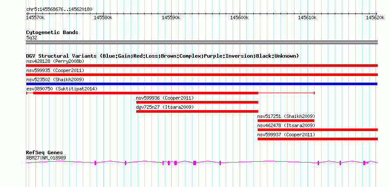Click the RBM27|NM_018989 gene label
The width and height of the screenshot is (390, 187).
pyautogui.click(x=46, y=158)
